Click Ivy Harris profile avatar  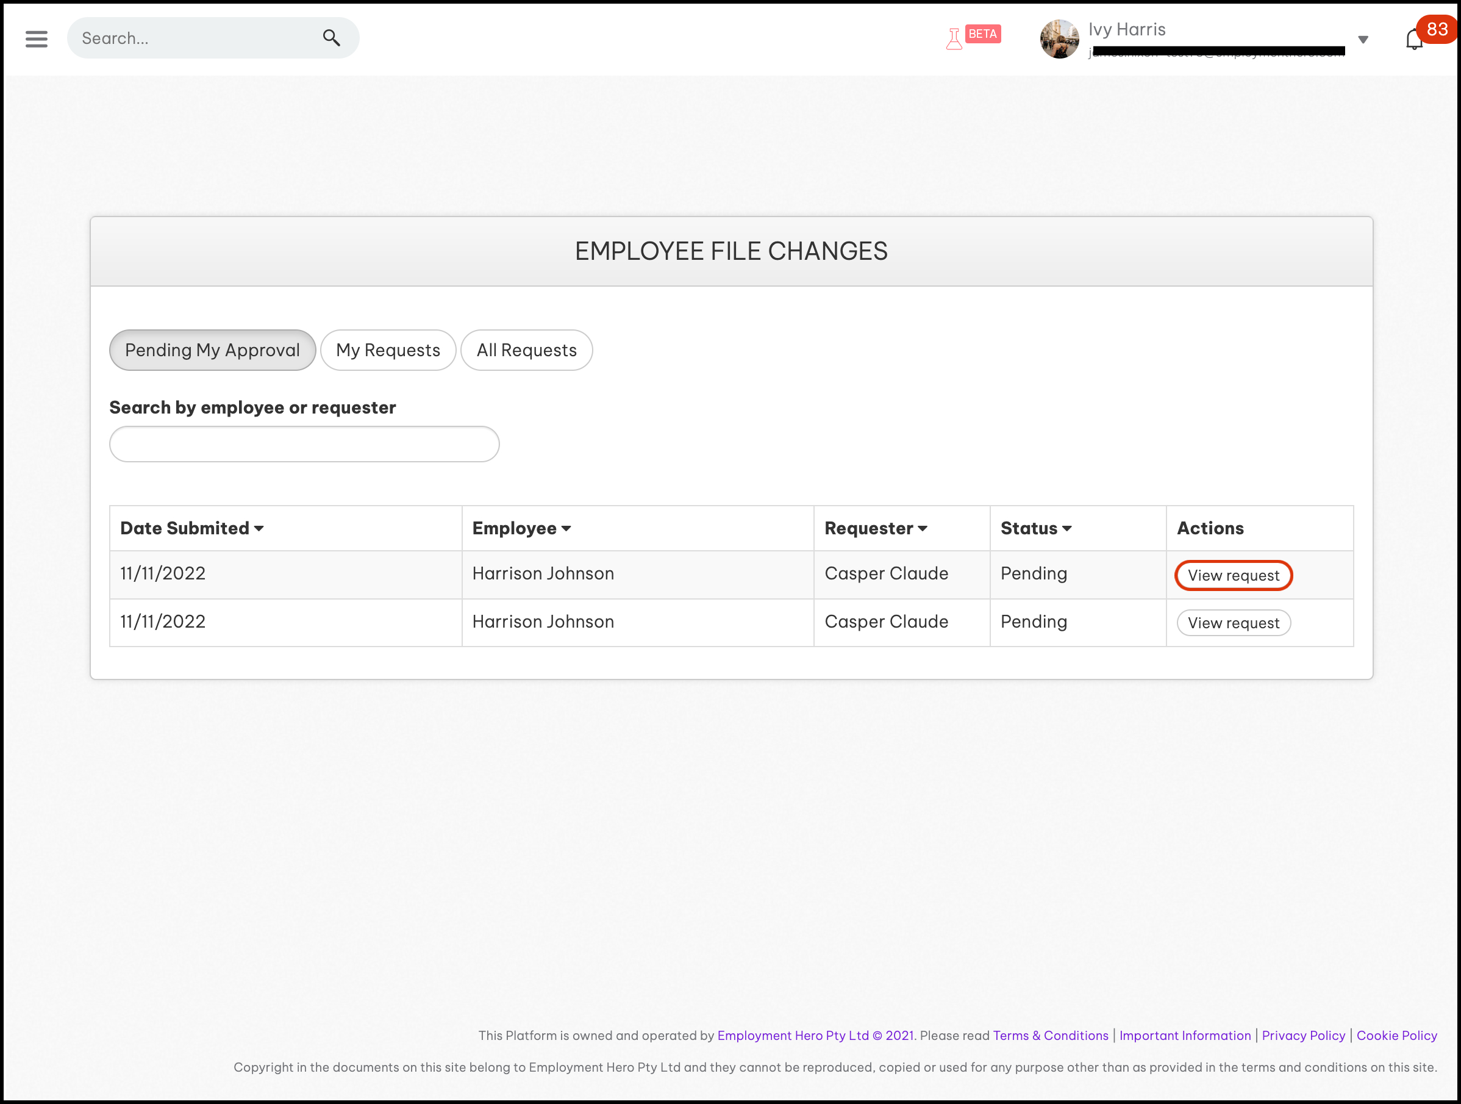pyautogui.click(x=1059, y=39)
